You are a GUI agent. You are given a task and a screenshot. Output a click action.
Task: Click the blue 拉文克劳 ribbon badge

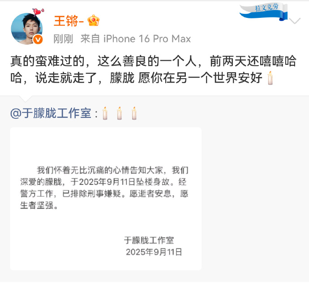[x=264, y=12]
